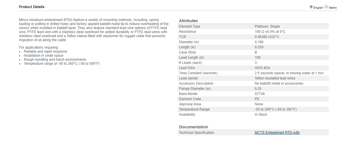Viewport: 345px width, 156px height.
Task: Click the Availability value In Stock
Action: [261, 115]
